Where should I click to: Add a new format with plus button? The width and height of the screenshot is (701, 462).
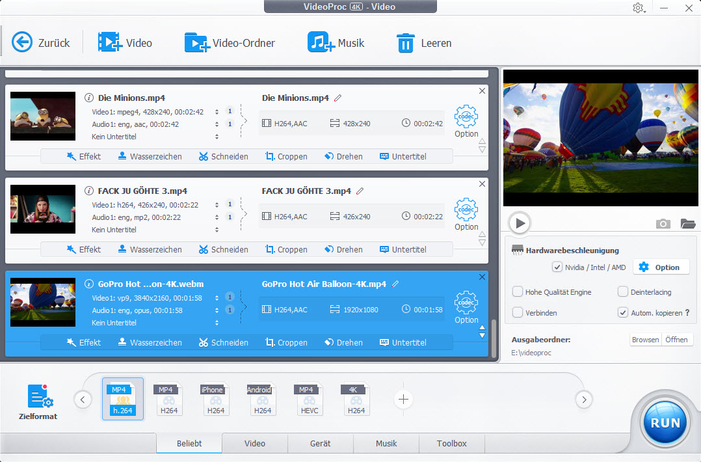click(403, 399)
